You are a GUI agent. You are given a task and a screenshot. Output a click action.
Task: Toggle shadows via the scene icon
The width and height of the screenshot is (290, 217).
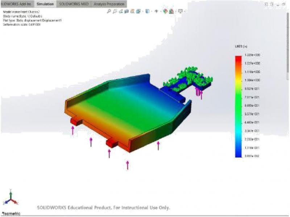(171, 12)
